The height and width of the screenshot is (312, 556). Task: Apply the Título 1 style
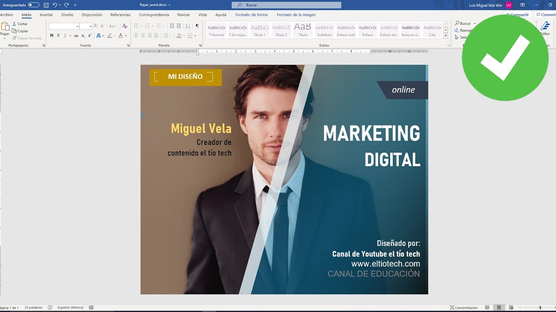pyautogui.click(x=259, y=30)
